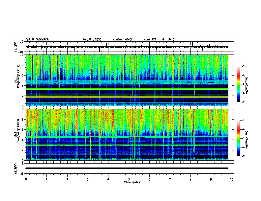Click inside the ch.2 spectrogram panel
Viewport: 261px width, 201px height.
127,135
